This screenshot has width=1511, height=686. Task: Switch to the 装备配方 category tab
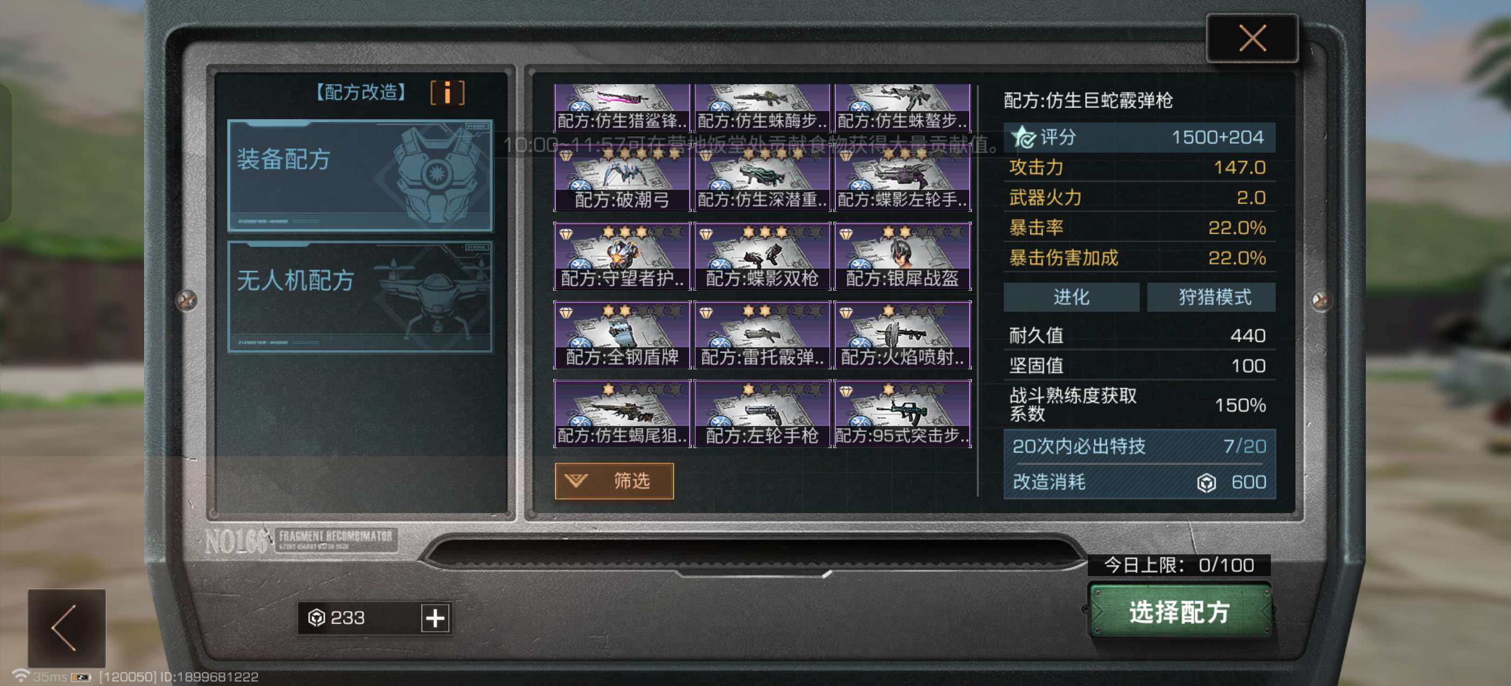point(360,176)
